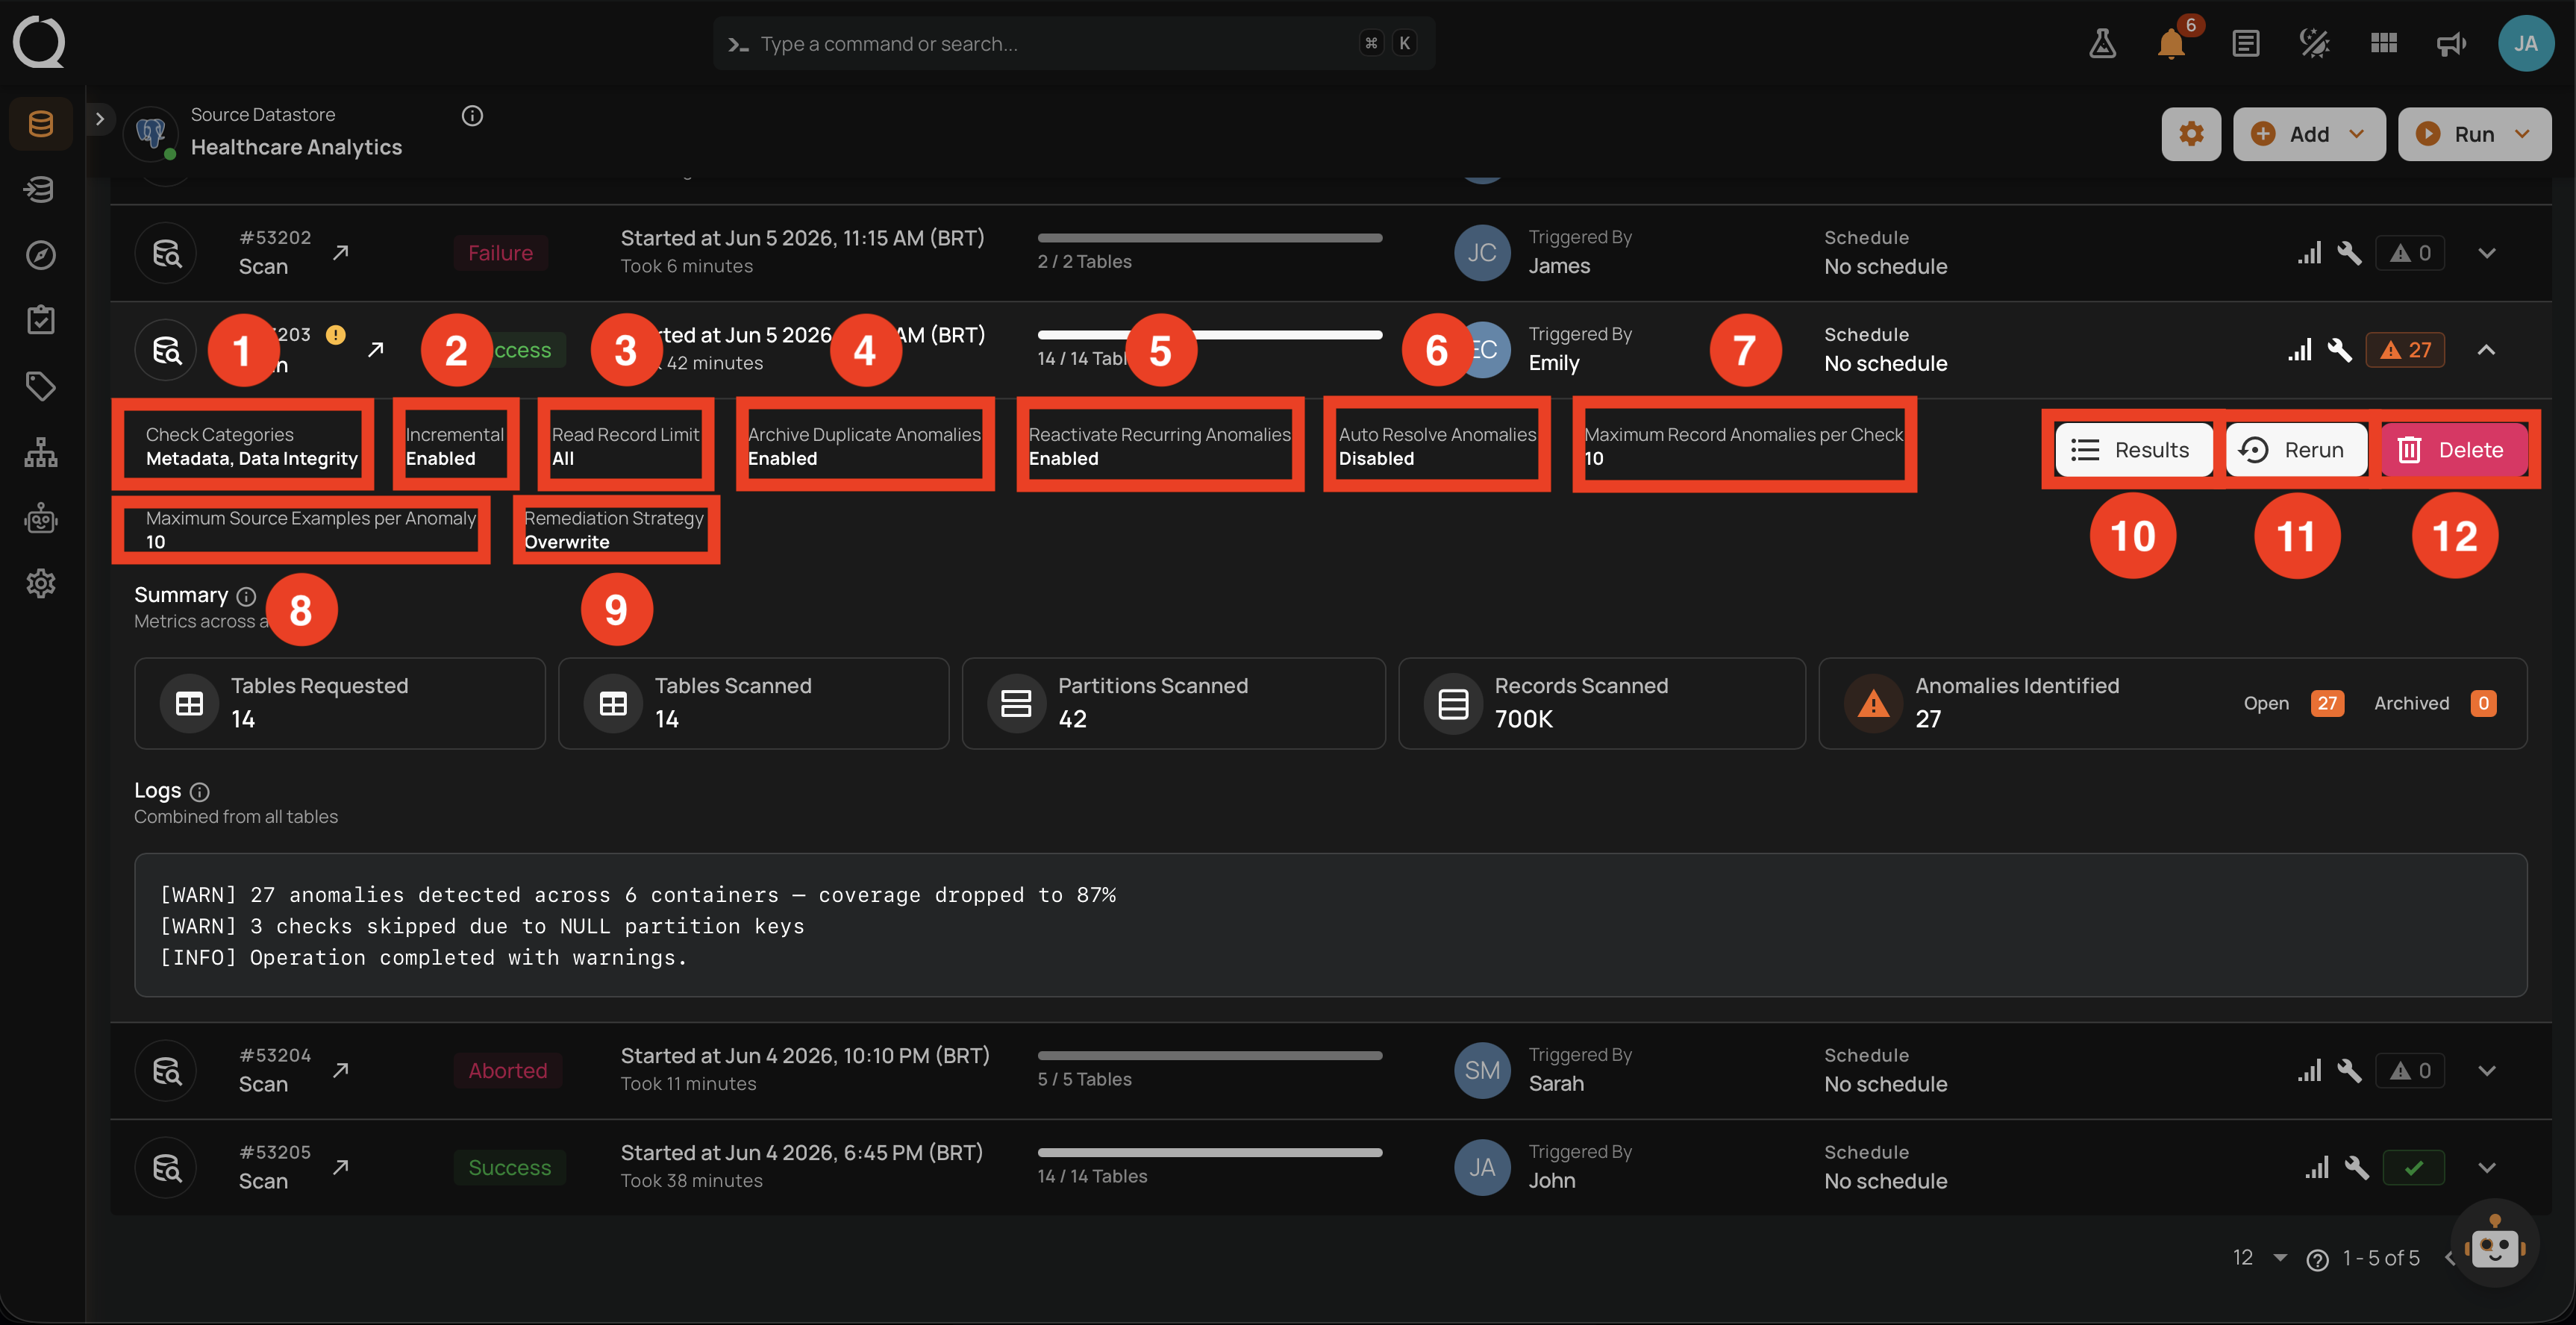
Task: Open datastore settings gear button
Action: pyautogui.click(x=2191, y=134)
